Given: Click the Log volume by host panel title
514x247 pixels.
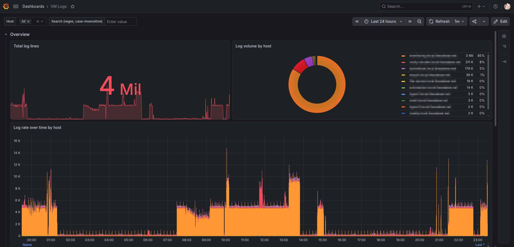Looking at the screenshot, I should pos(253,46).
